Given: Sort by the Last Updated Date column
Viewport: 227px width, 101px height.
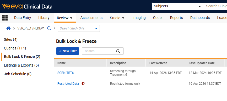Looking at the screenshot, I should coord(202,63).
